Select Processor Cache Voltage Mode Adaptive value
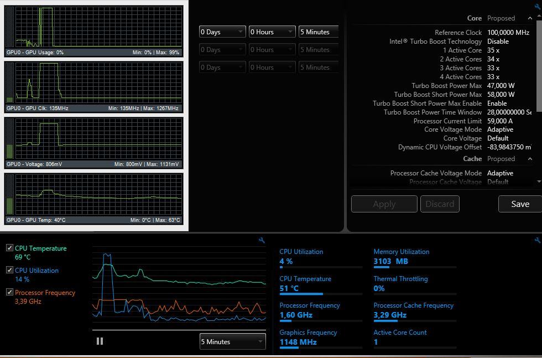Image resolution: width=542 pixels, height=358 pixels. pos(500,173)
